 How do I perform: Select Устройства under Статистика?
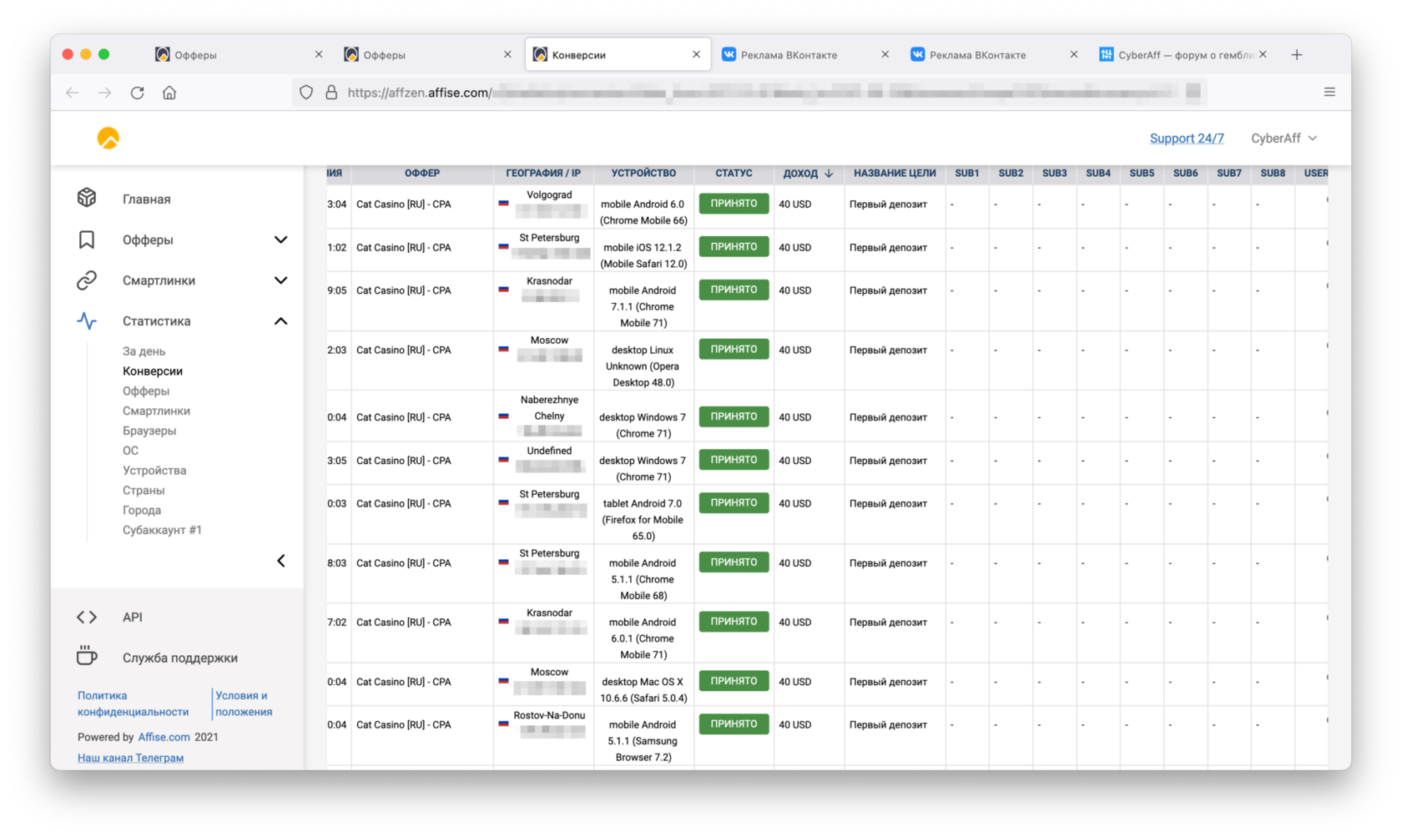tap(154, 471)
